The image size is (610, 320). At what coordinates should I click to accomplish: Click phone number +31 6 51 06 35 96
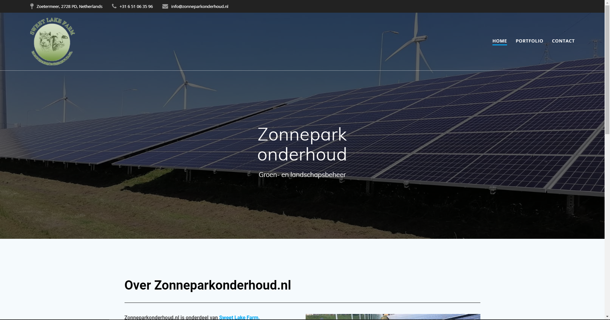click(136, 6)
